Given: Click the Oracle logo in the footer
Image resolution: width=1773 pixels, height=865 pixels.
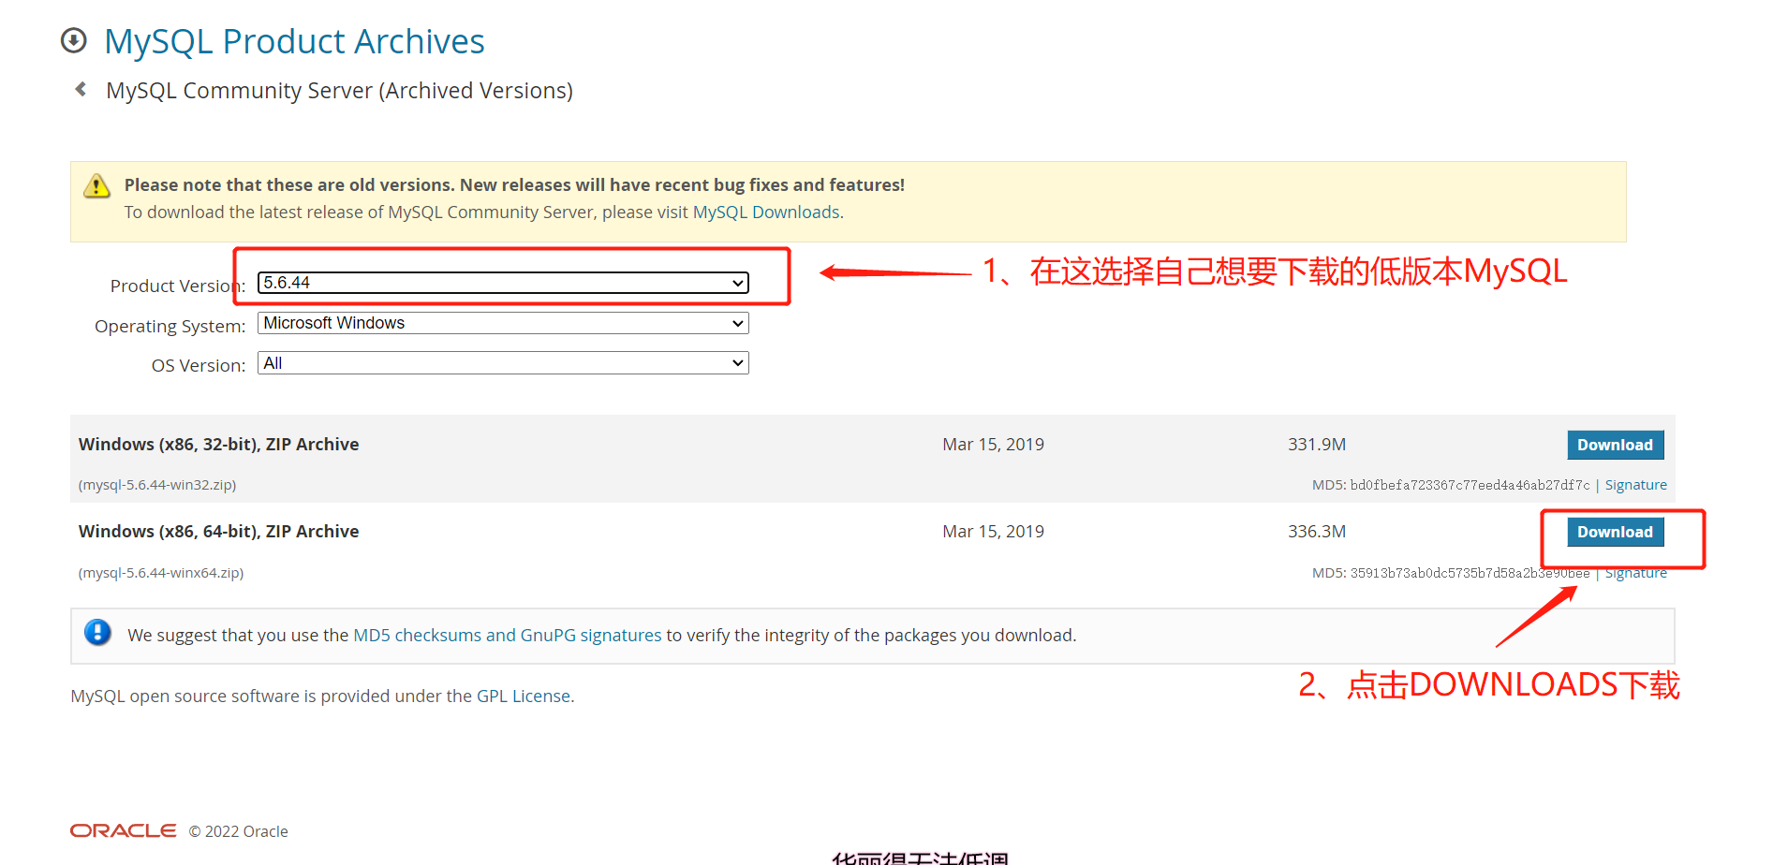Looking at the screenshot, I should pyautogui.click(x=124, y=830).
